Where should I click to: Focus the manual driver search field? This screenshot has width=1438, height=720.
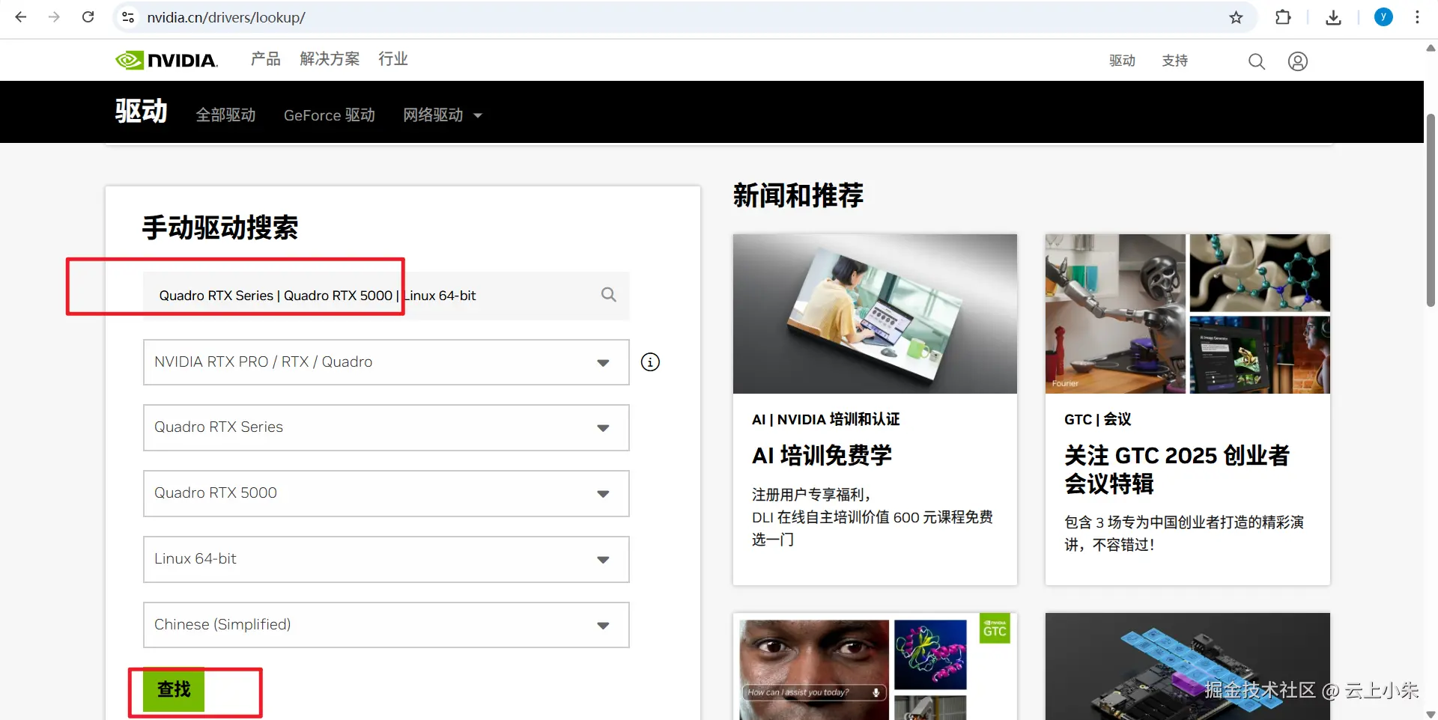coord(386,296)
